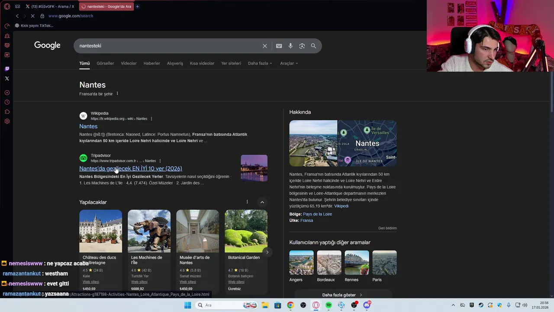The height and width of the screenshot is (312, 554).
Task: Launch Google Chrome from the taskbar
Action: (x=290, y=305)
